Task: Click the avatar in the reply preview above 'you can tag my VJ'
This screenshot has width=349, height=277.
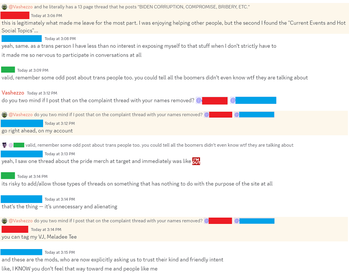Action: pyautogui.click(x=4, y=221)
